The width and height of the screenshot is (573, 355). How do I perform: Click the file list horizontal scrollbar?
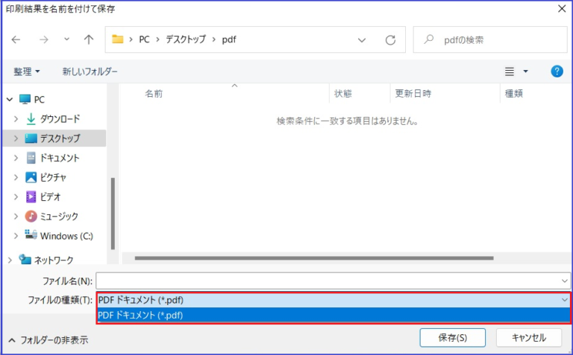point(314,258)
